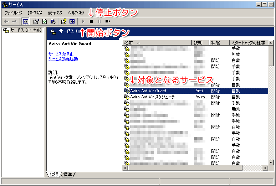The width and height of the screenshot is (276, 186).
Task: Select サービス (ローカル) in the tree
Action: pos(26,30)
